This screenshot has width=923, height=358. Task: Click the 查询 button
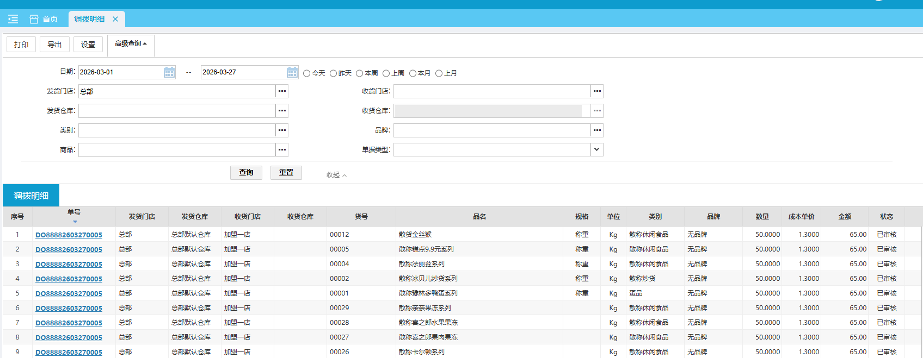pos(246,173)
